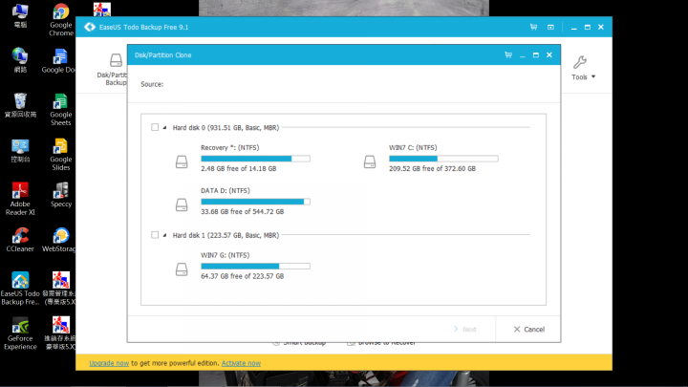Image resolution: width=688 pixels, height=387 pixels.
Task: Collapse the Hard disk 0 tree arrow
Action: click(x=164, y=128)
